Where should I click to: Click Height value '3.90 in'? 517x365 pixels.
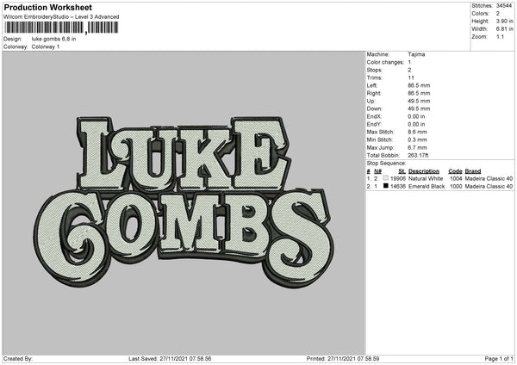click(504, 21)
